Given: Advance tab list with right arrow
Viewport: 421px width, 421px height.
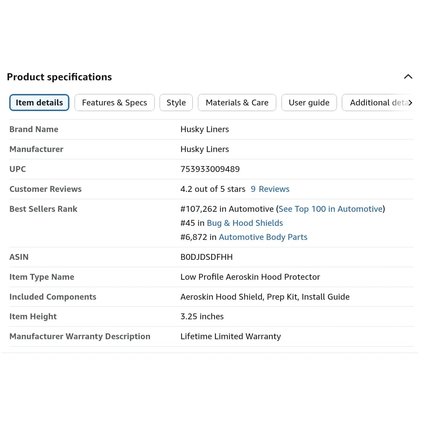Looking at the screenshot, I should click(x=410, y=103).
